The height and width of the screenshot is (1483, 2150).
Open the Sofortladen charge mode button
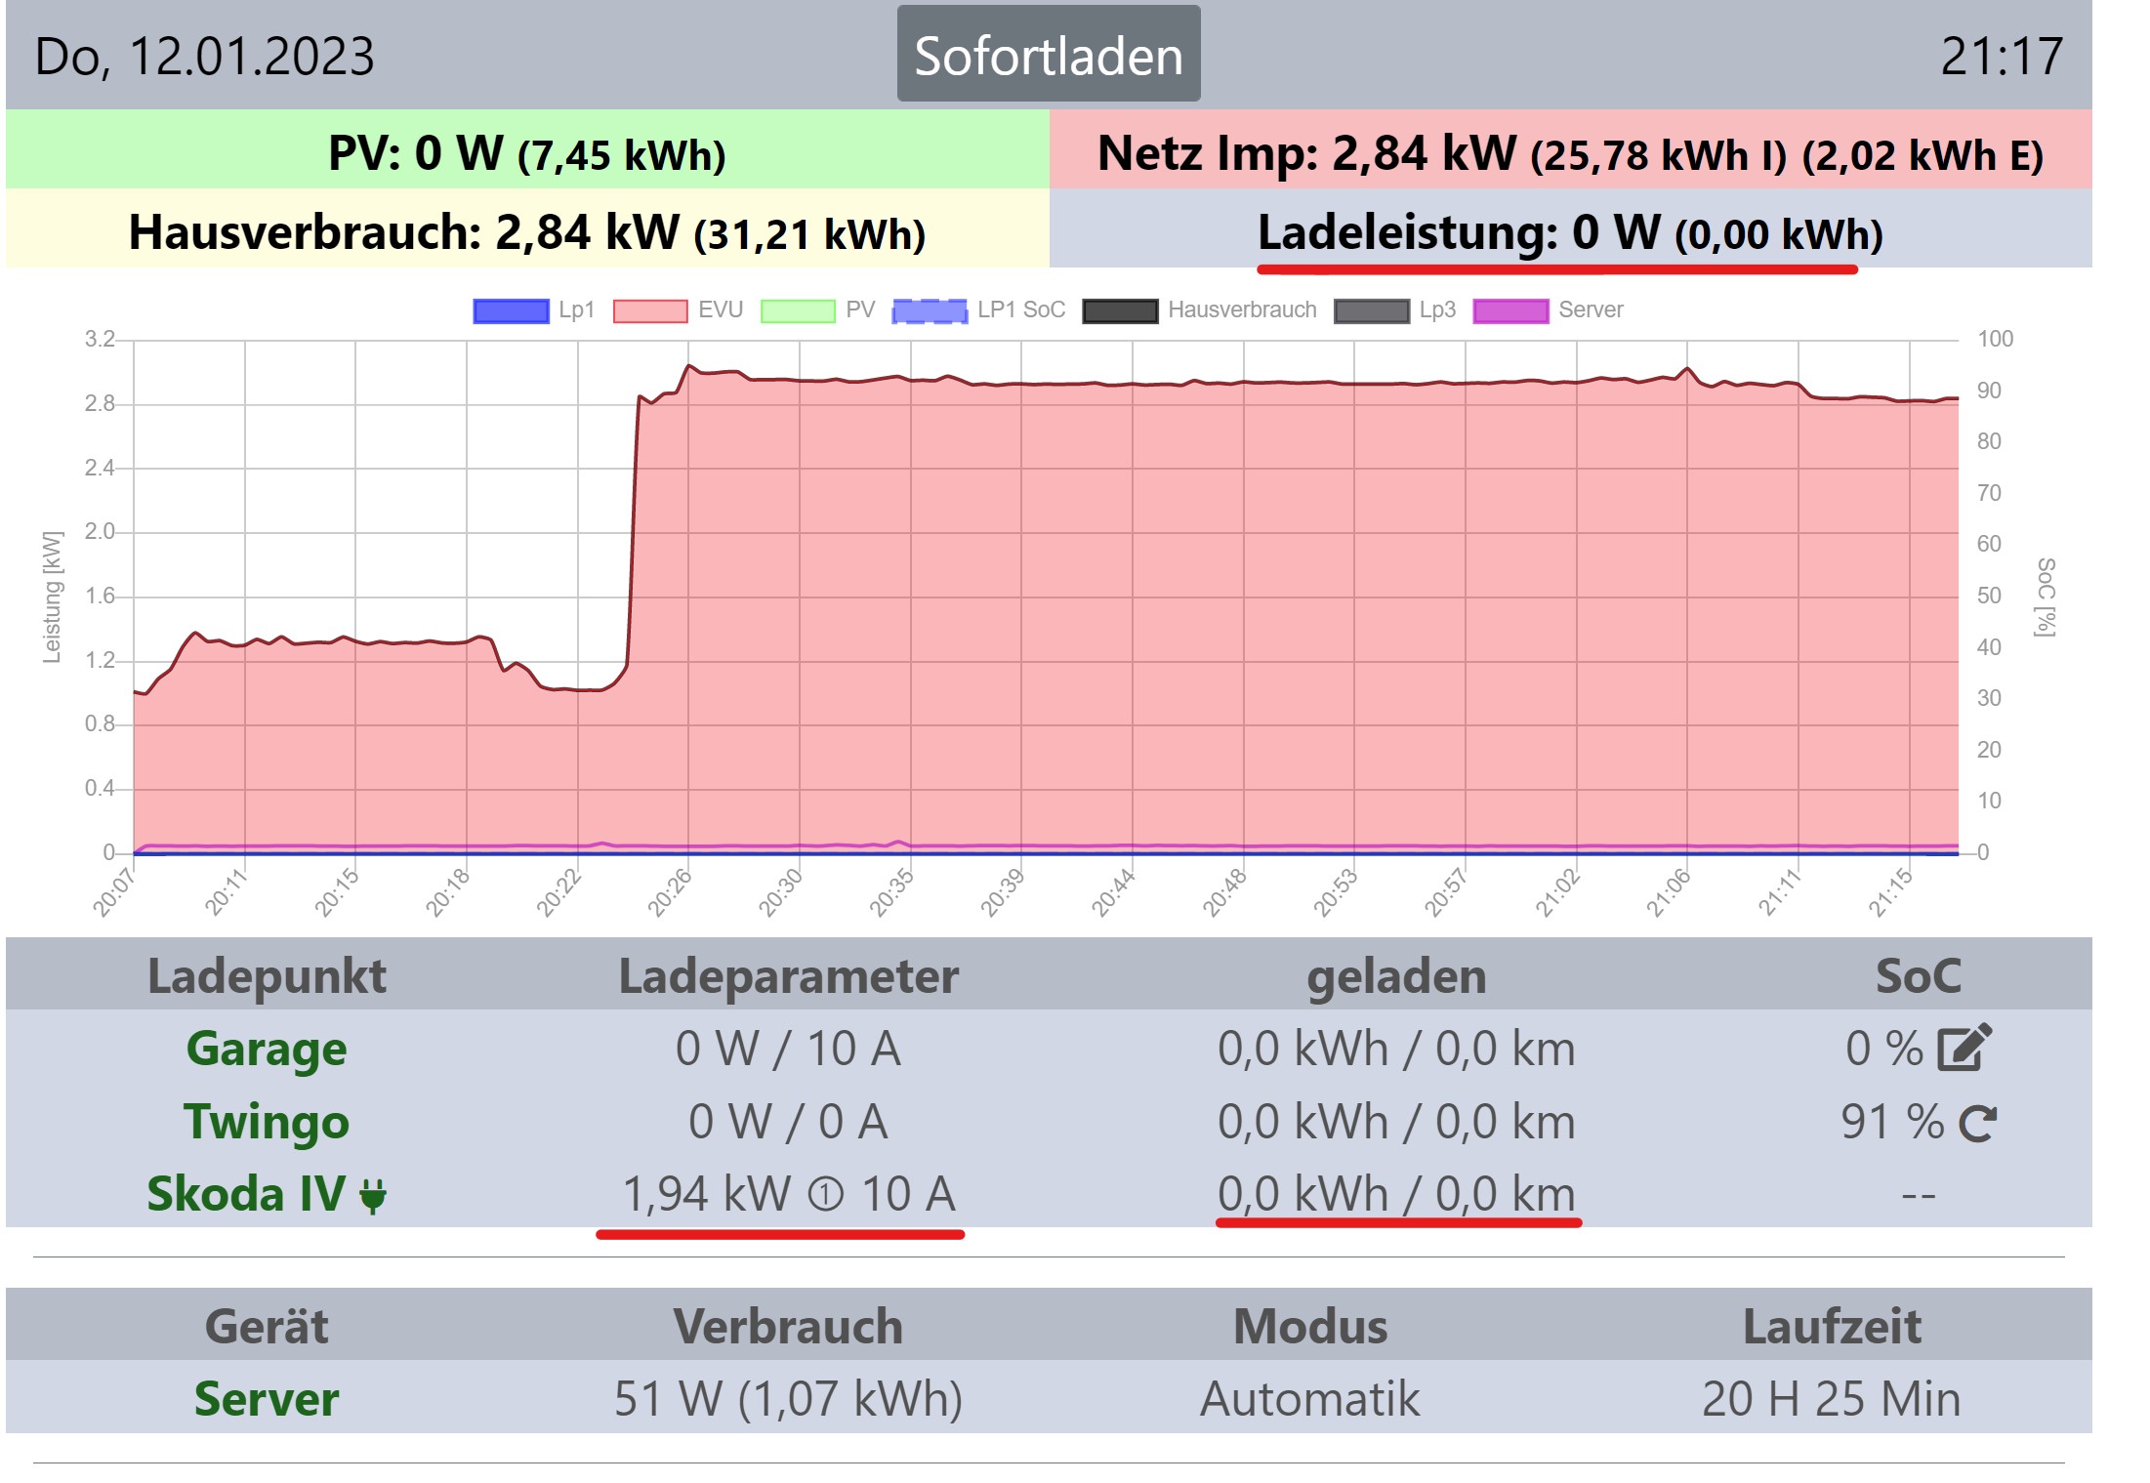click(x=1048, y=55)
